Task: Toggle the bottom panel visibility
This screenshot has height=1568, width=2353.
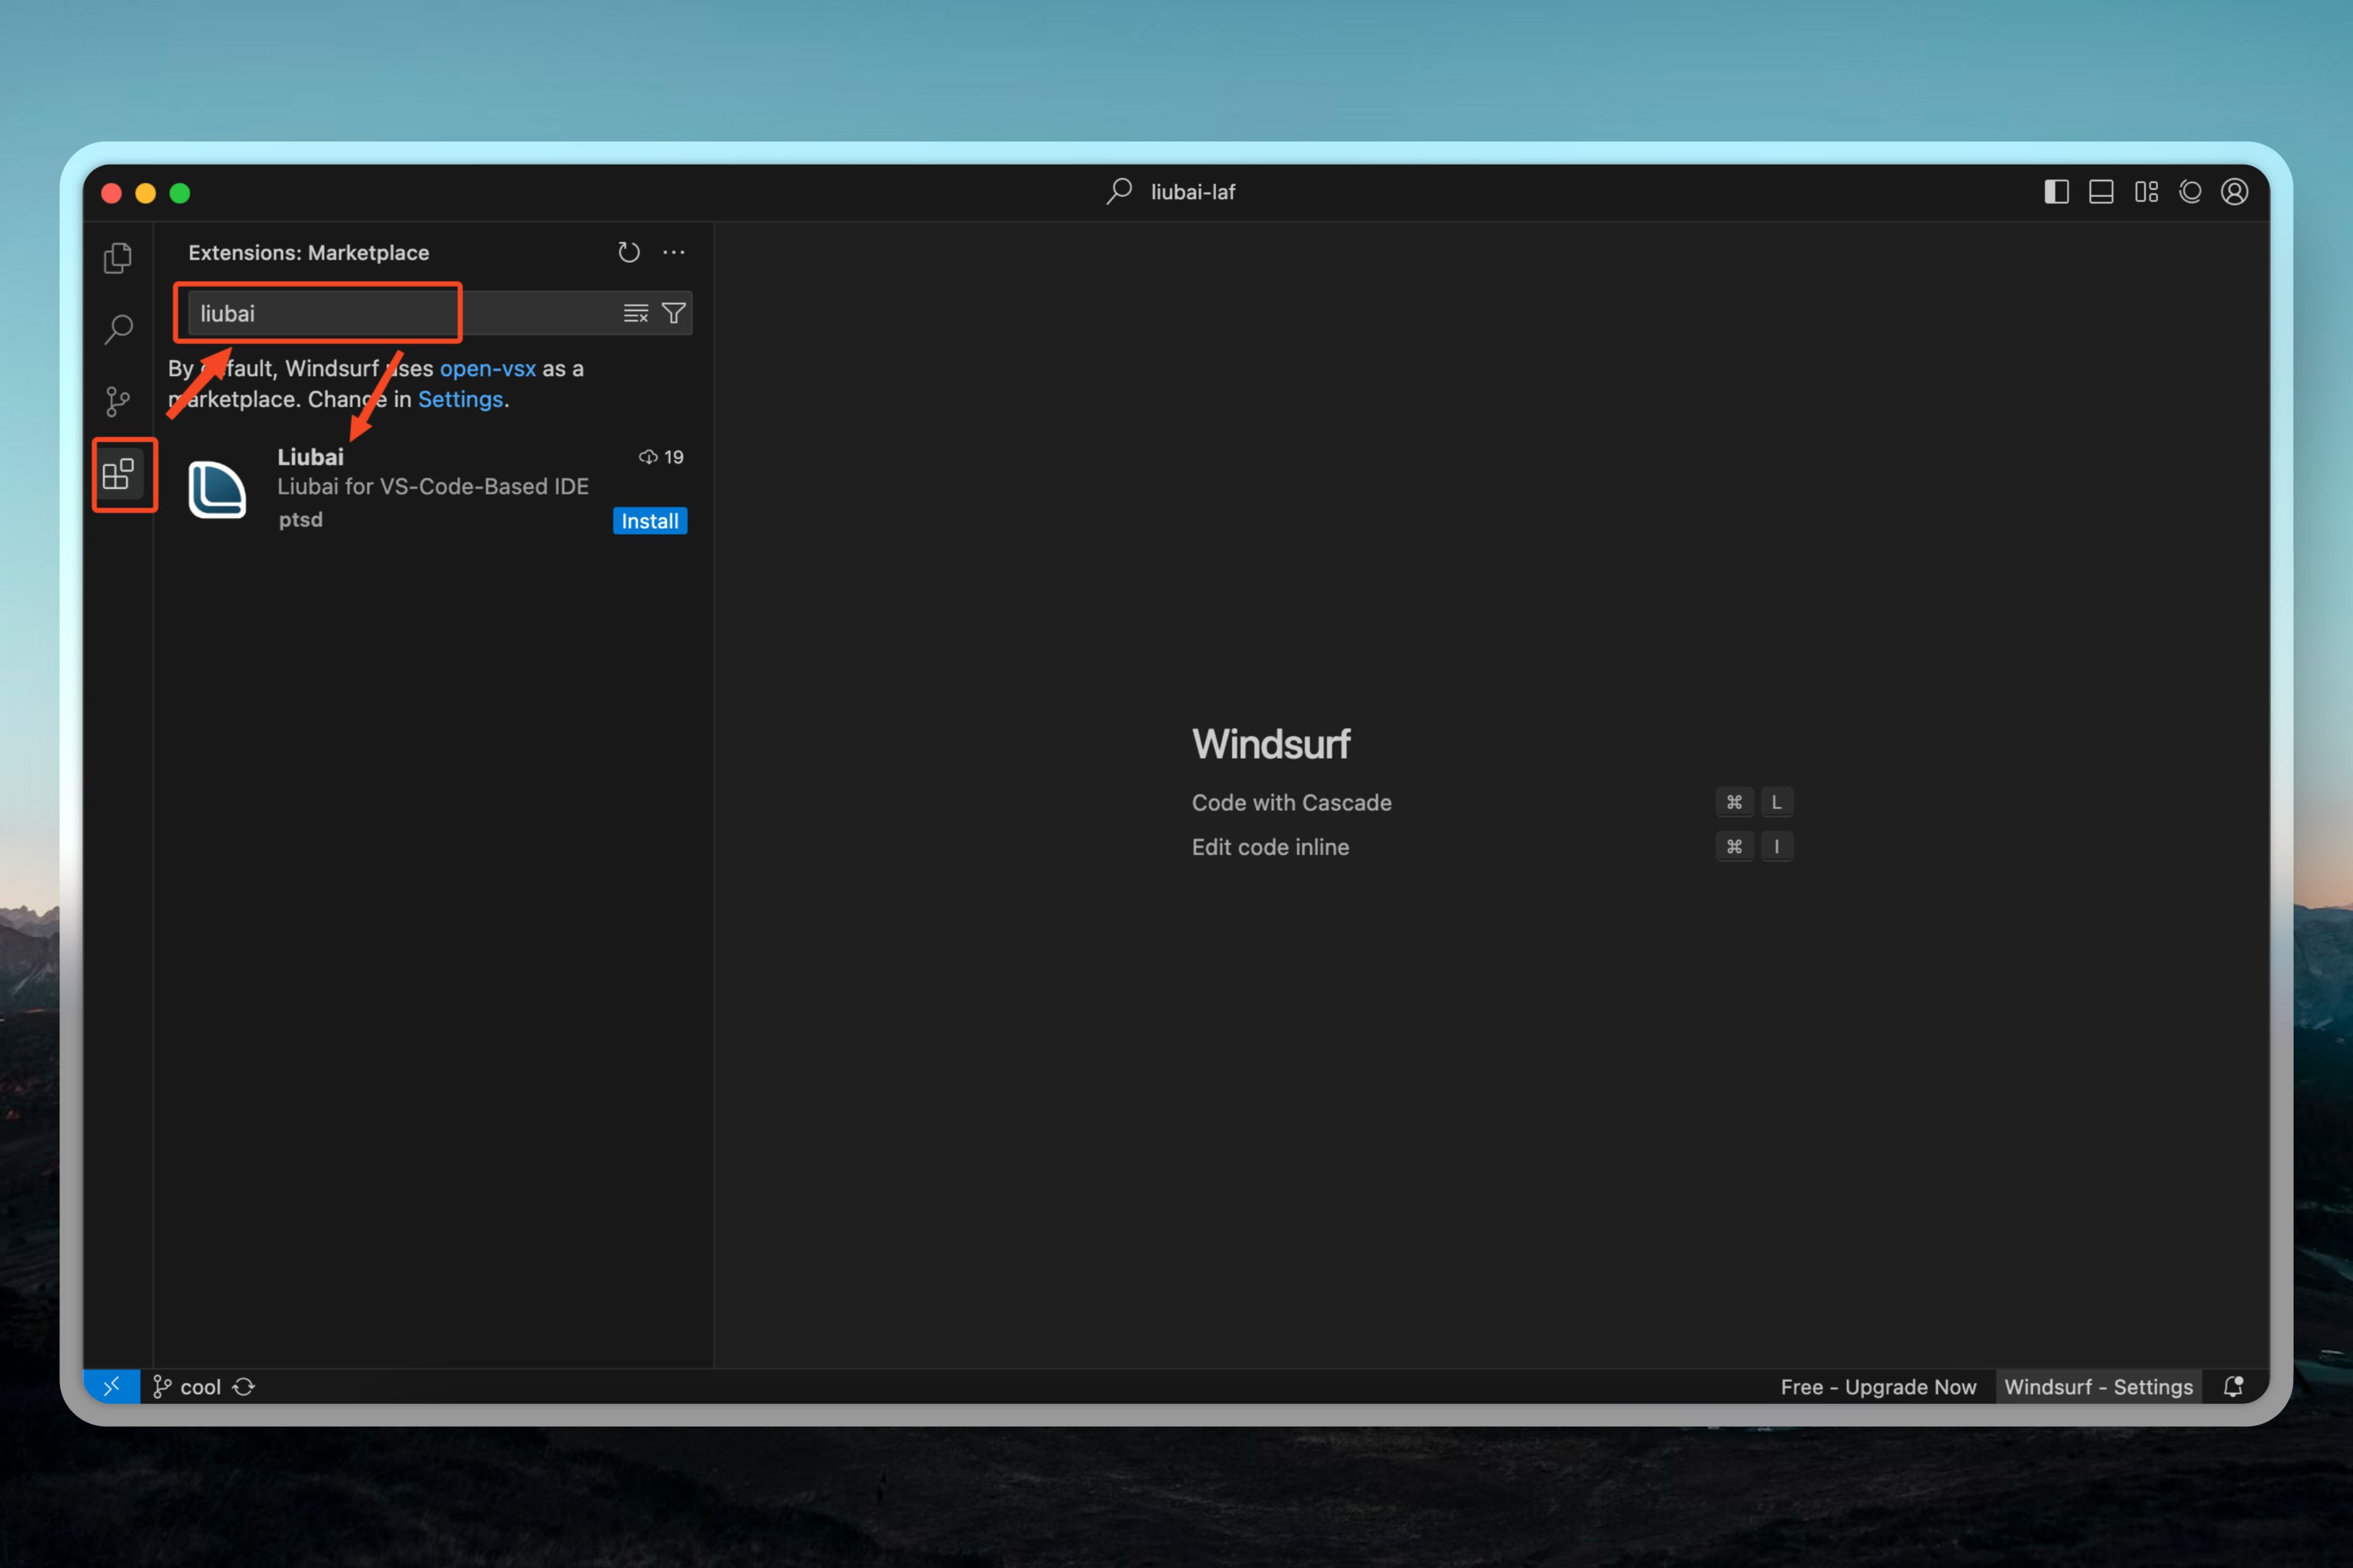Action: click(2101, 192)
